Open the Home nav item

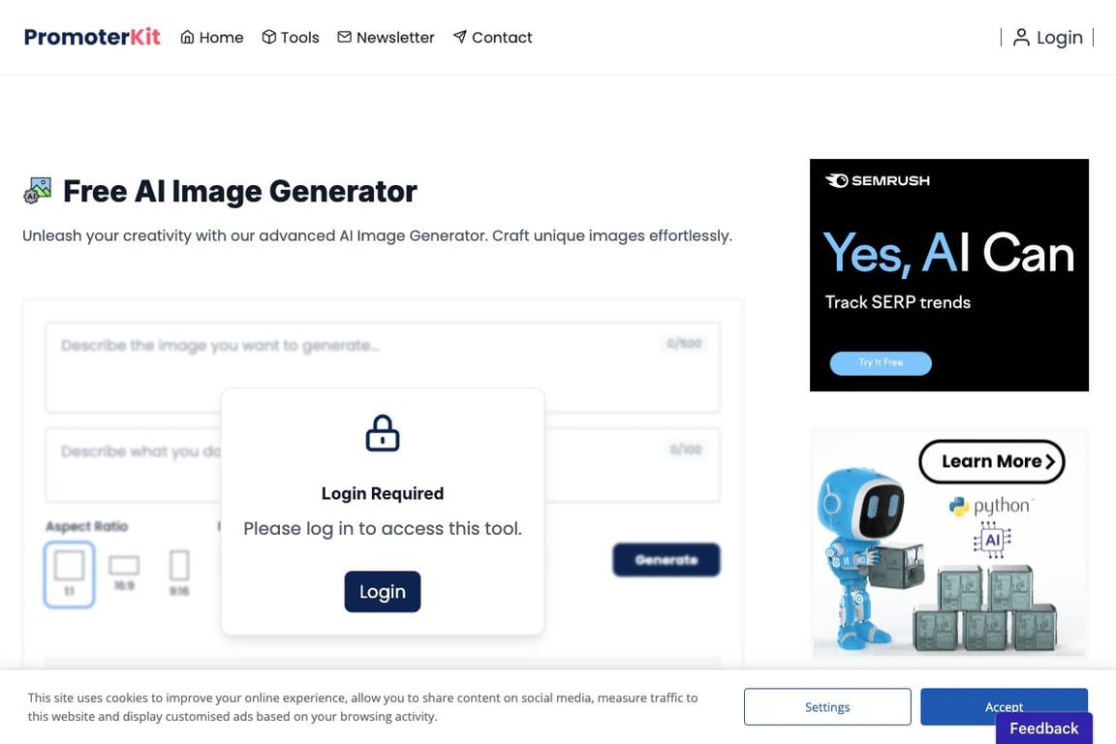211,37
